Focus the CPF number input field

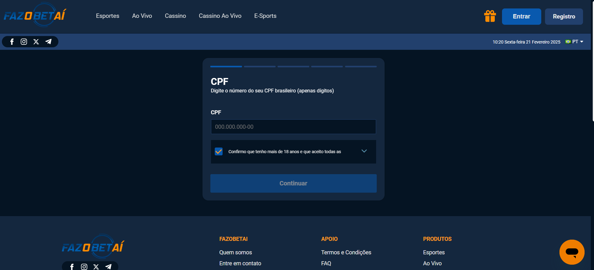tap(293, 127)
